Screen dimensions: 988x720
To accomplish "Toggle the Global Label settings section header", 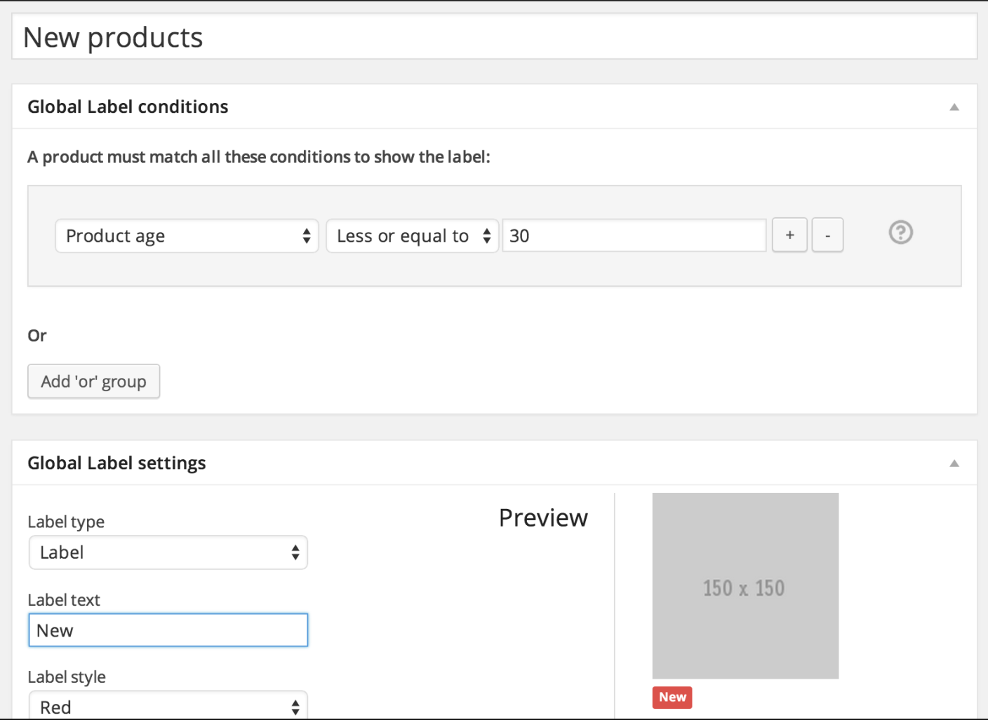I will click(116, 463).
